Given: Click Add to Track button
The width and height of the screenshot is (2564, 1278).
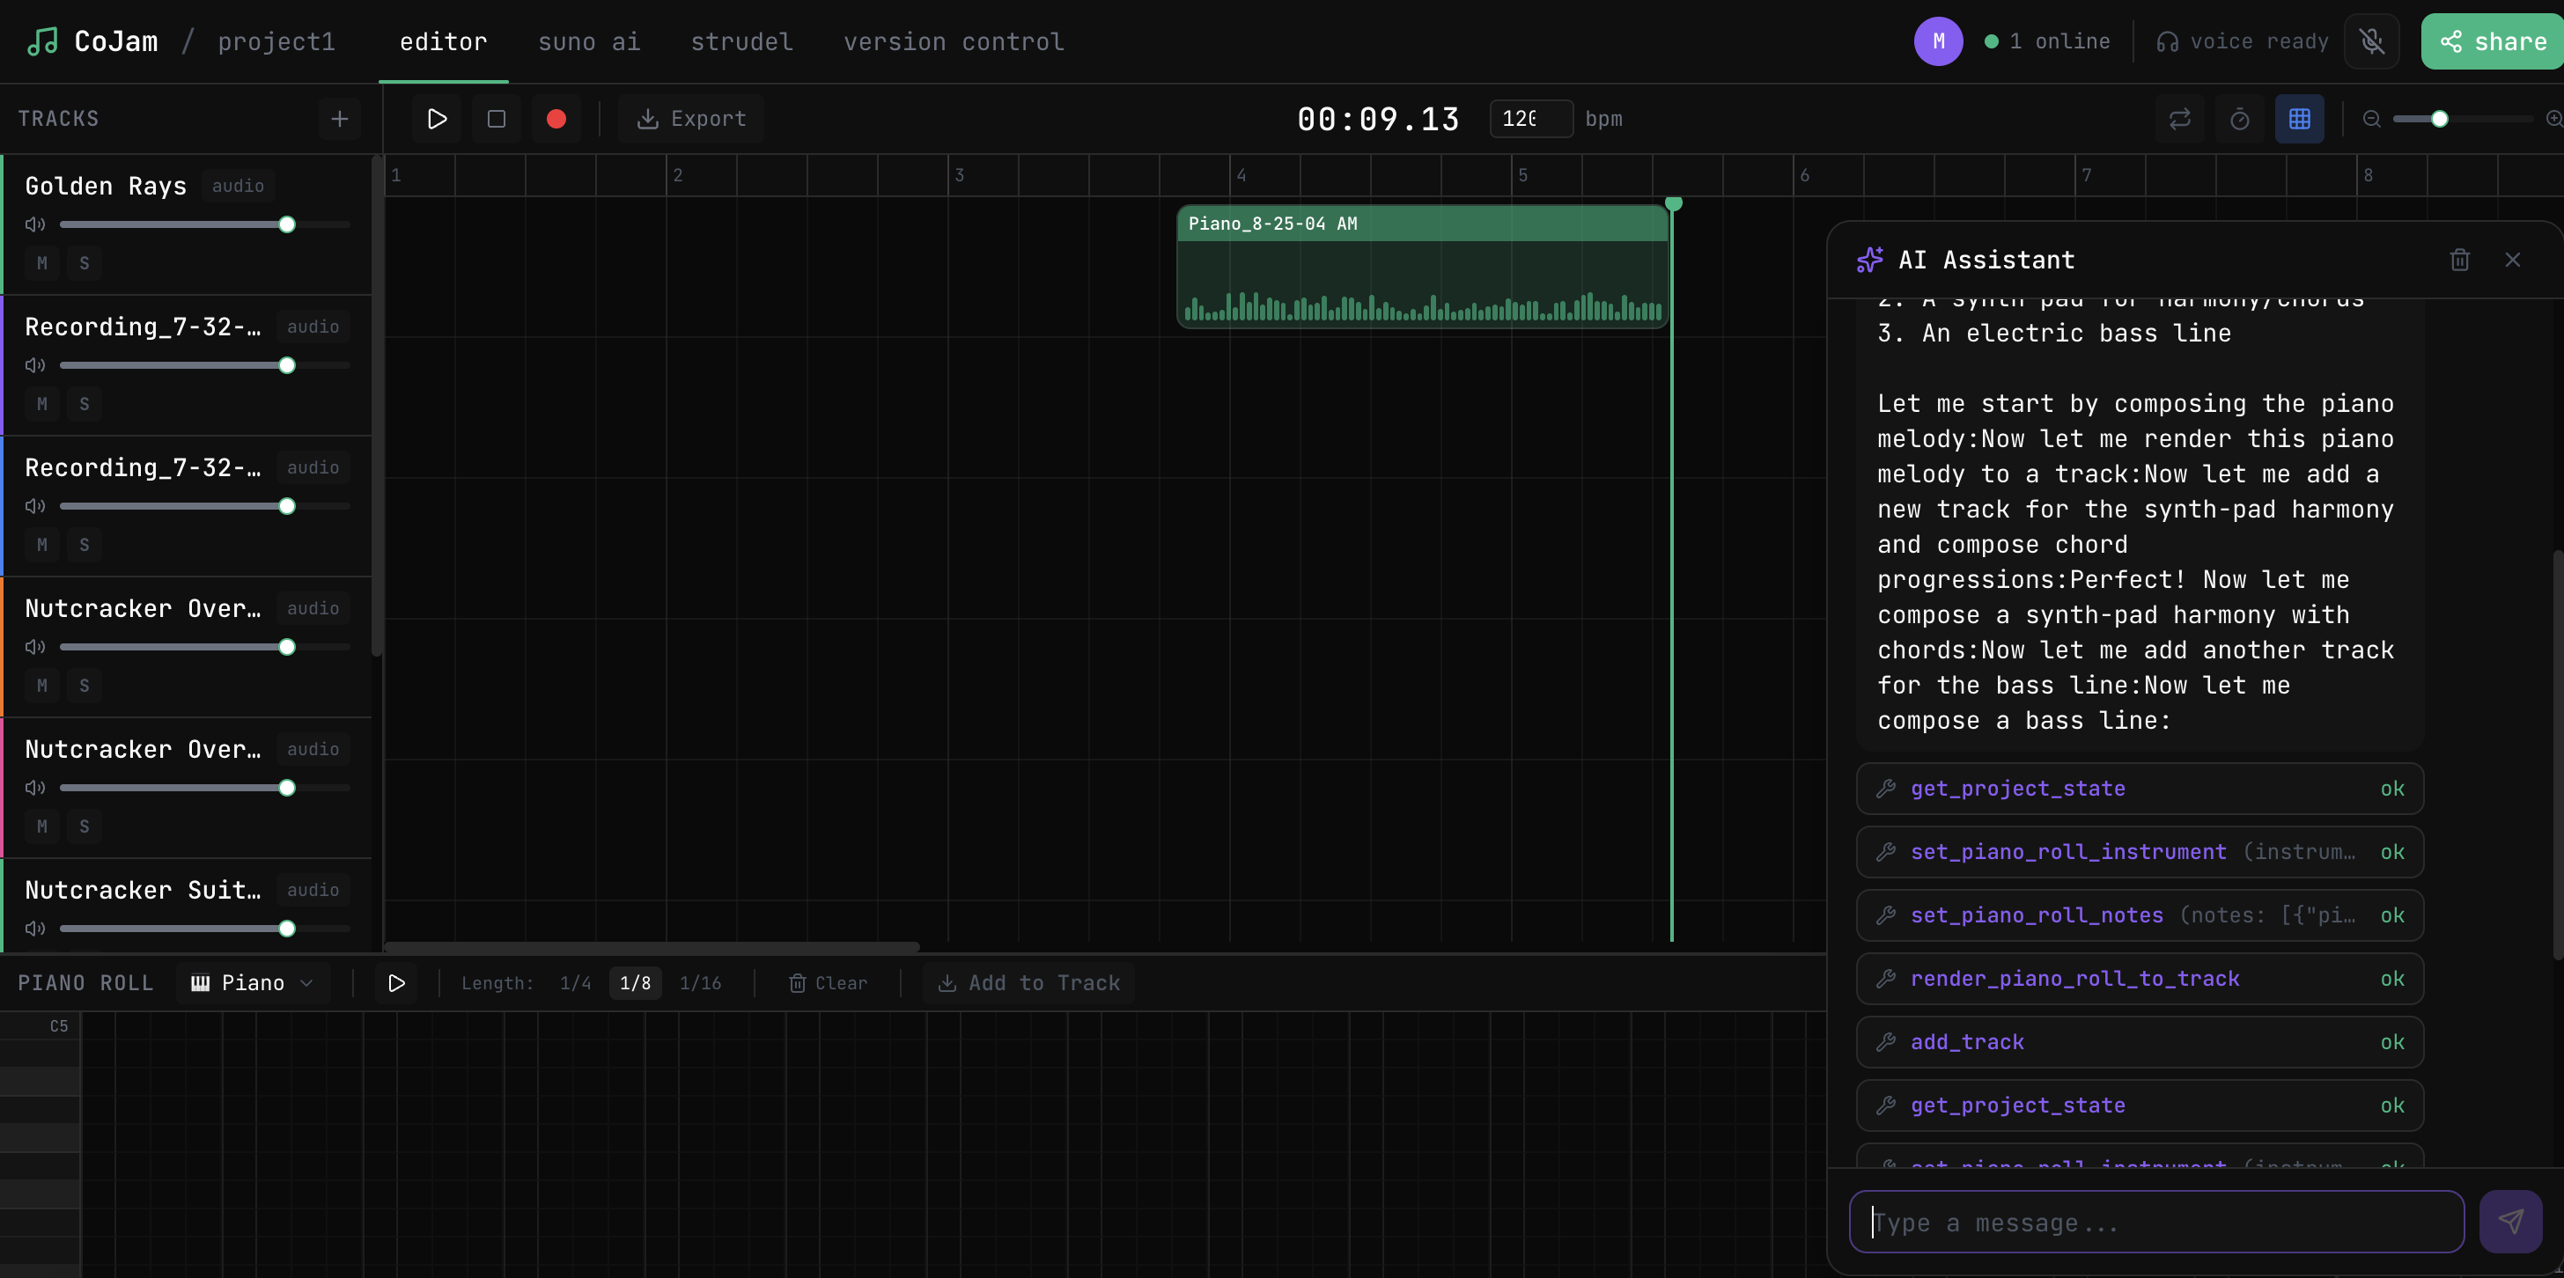Looking at the screenshot, I should (1028, 983).
